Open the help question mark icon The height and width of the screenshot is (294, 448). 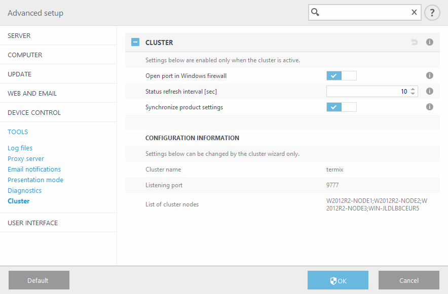tap(432, 12)
